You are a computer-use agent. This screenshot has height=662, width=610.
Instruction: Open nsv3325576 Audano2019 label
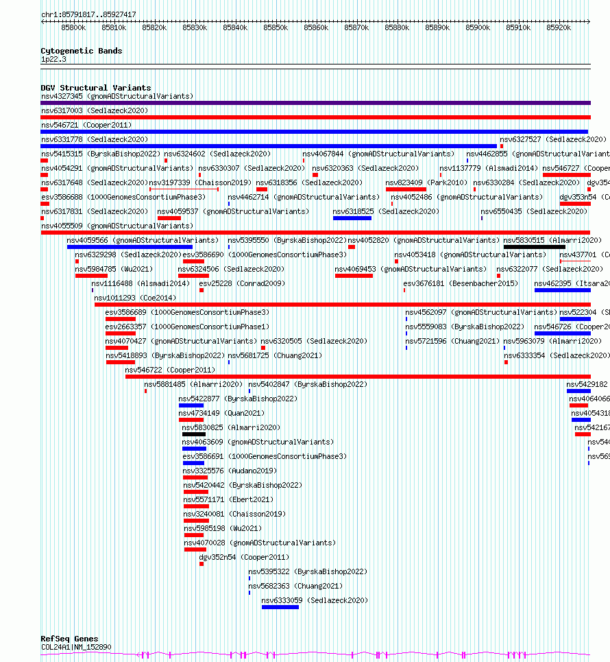230,470
